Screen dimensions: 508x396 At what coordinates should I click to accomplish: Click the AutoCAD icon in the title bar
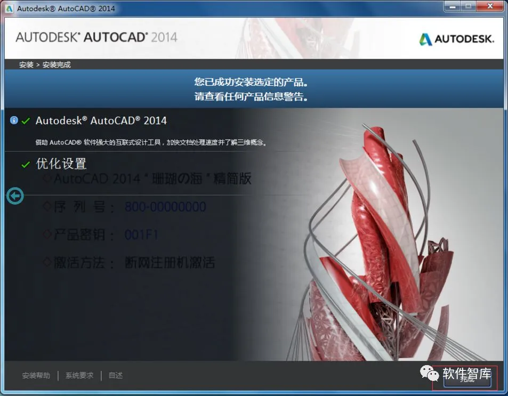point(10,9)
